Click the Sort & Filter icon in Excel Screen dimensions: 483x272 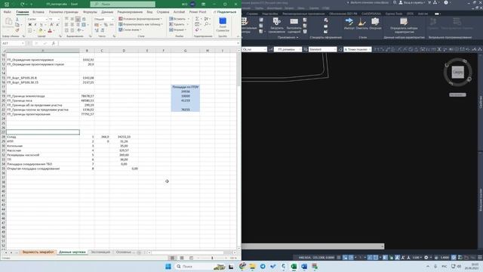click(206, 19)
